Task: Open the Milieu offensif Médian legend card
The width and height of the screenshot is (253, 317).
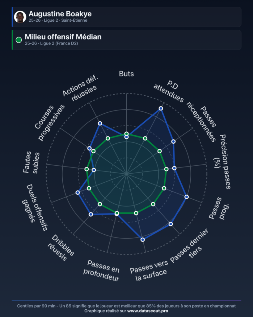Action: point(127,40)
